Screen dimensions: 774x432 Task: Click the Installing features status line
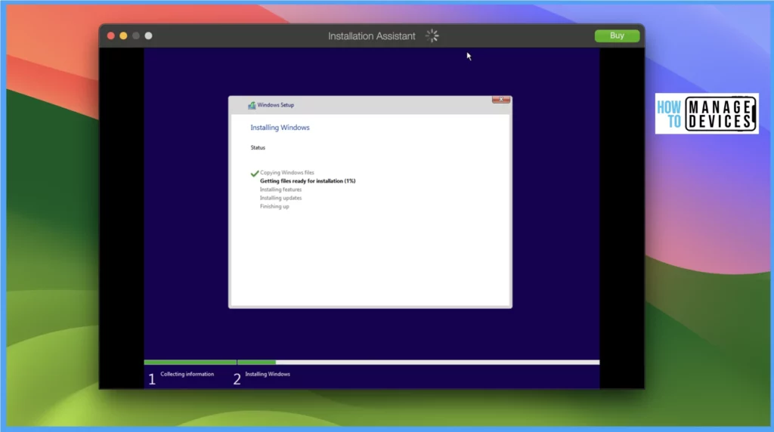(280, 190)
